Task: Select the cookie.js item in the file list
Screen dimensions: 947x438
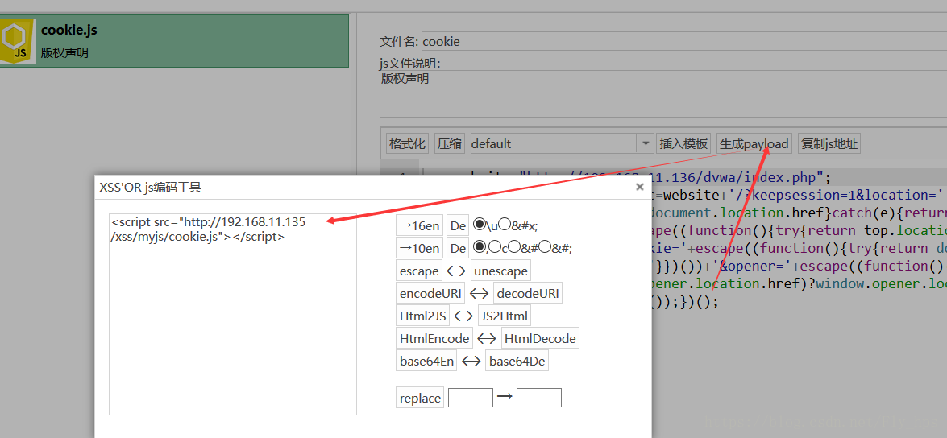Action: (175, 41)
